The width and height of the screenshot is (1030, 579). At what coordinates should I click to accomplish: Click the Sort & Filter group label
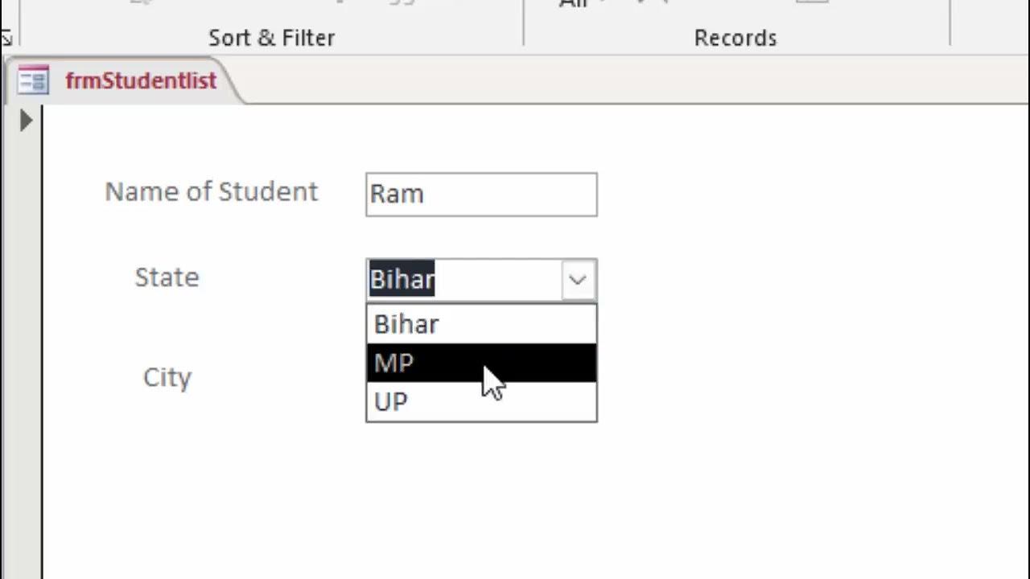point(271,38)
